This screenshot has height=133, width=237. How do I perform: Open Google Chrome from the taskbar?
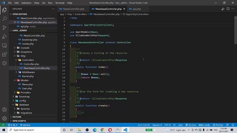pyautogui.click(x=102, y=130)
